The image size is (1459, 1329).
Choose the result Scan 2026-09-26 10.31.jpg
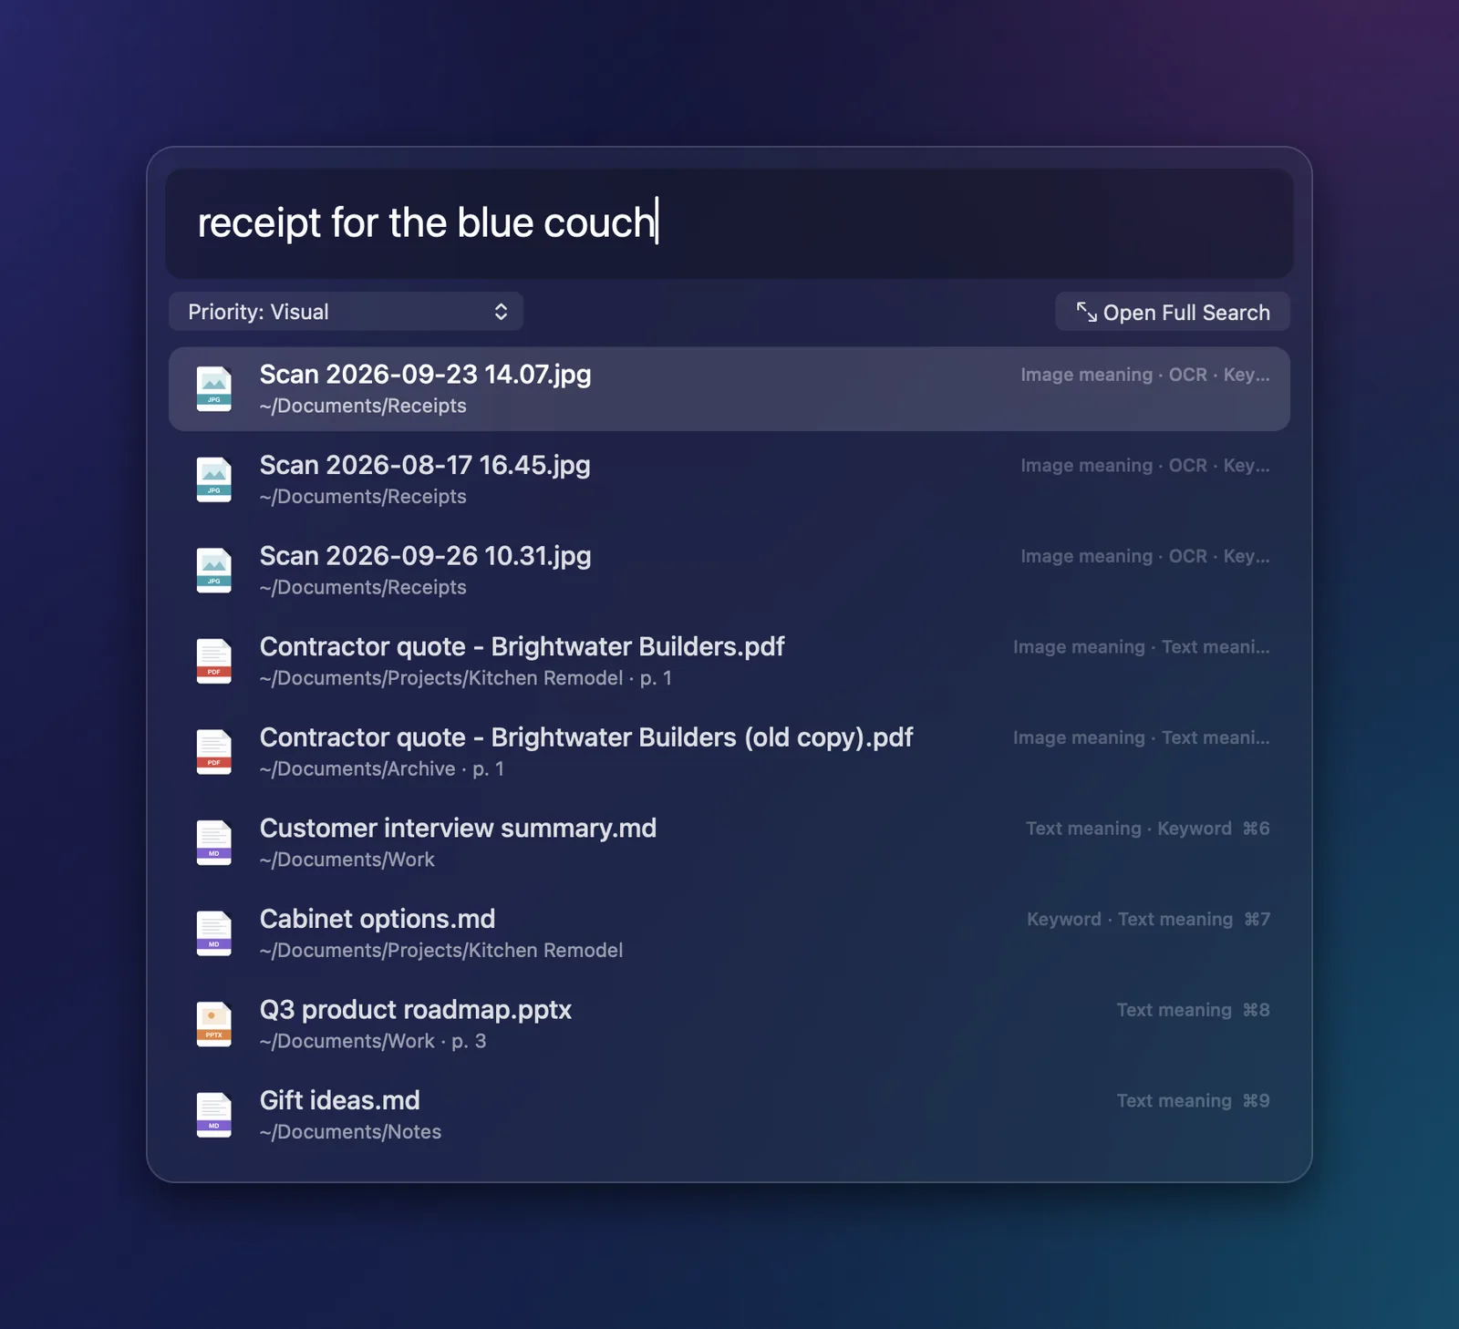[x=729, y=571]
